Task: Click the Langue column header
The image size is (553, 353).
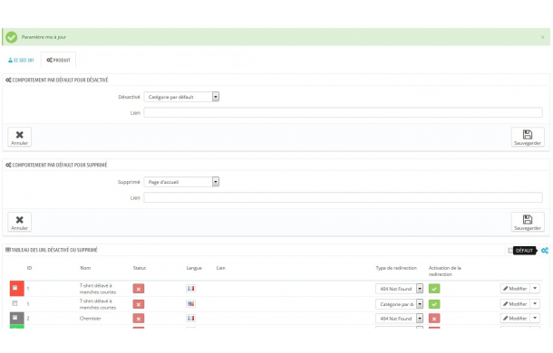Action: [194, 268]
